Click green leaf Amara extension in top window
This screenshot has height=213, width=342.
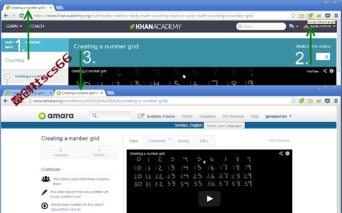pos(310,15)
